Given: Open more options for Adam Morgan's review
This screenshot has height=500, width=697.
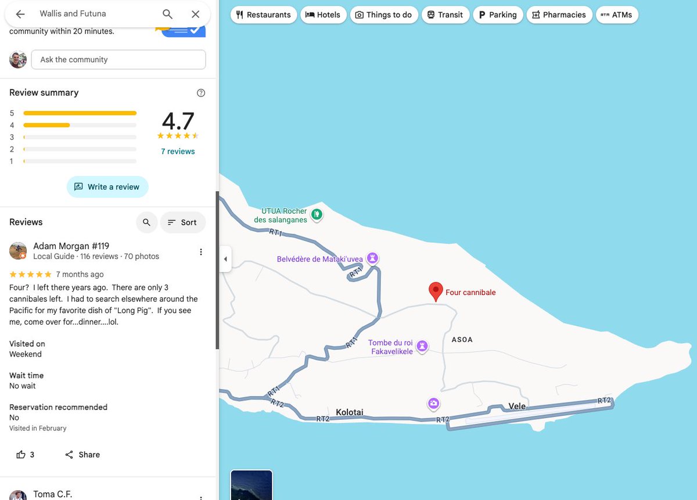Looking at the screenshot, I should click(201, 251).
